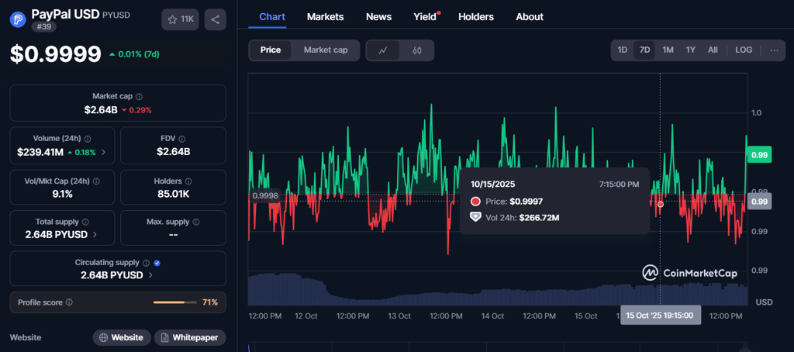794x352 pixels.
Task: Open the About tab
Action: coord(530,17)
